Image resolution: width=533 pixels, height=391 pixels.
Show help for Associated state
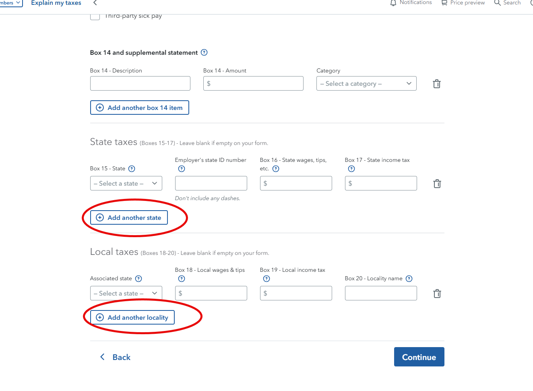point(138,279)
